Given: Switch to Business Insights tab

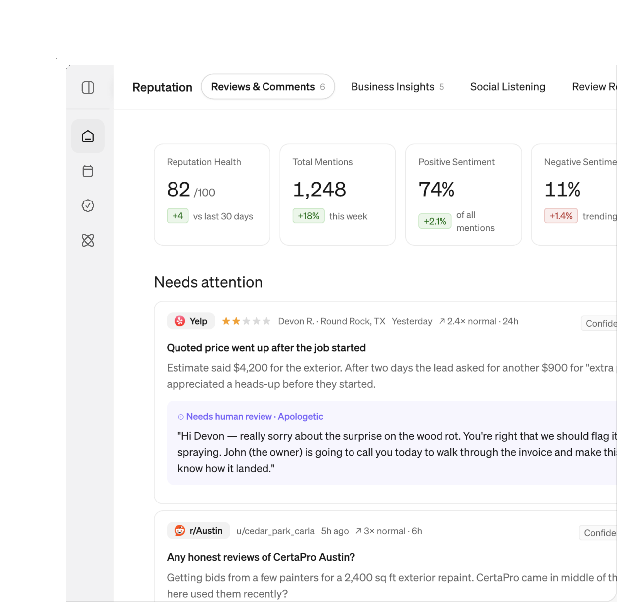Looking at the screenshot, I should (x=397, y=87).
